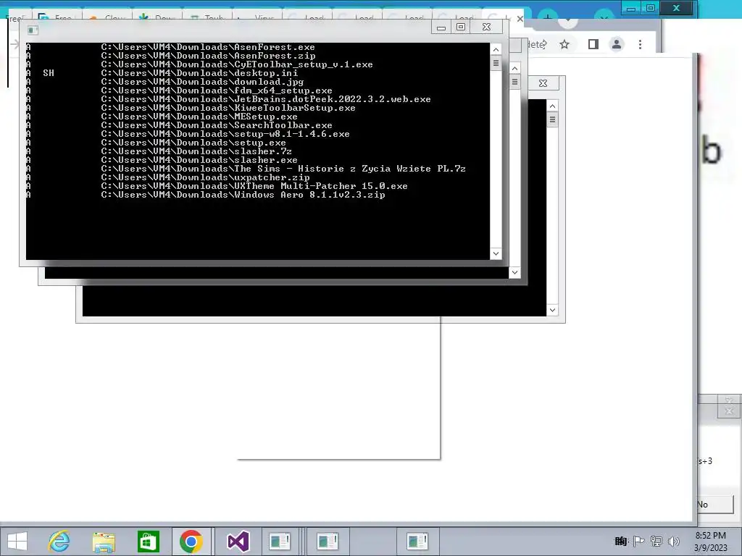742x556 pixels.
Task: Click the slasher.exe path line
Action: tap(199, 160)
